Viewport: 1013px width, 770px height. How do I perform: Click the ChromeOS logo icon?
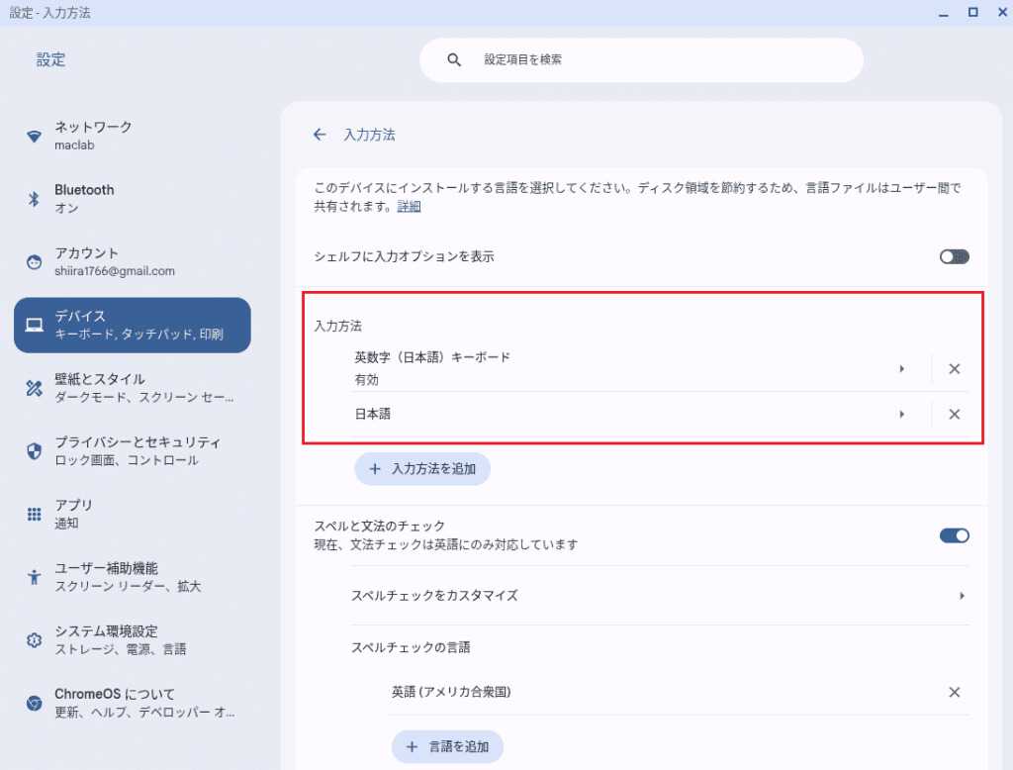(35, 703)
